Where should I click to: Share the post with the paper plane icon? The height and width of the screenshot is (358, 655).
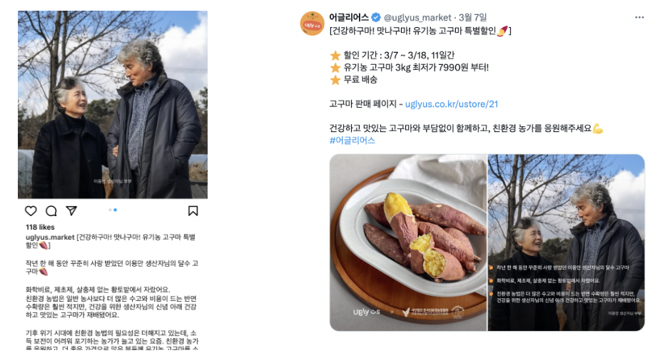point(72,210)
